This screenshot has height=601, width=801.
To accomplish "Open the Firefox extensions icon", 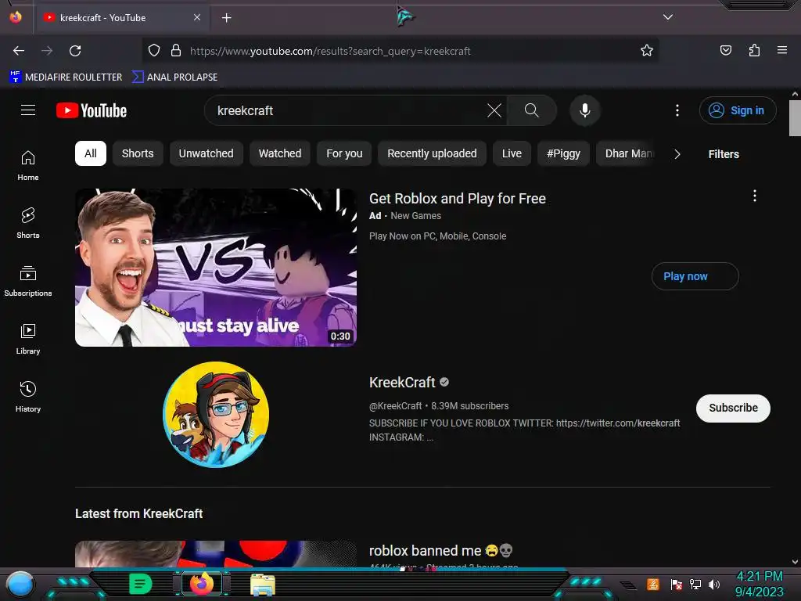I will tap(755, 51).
